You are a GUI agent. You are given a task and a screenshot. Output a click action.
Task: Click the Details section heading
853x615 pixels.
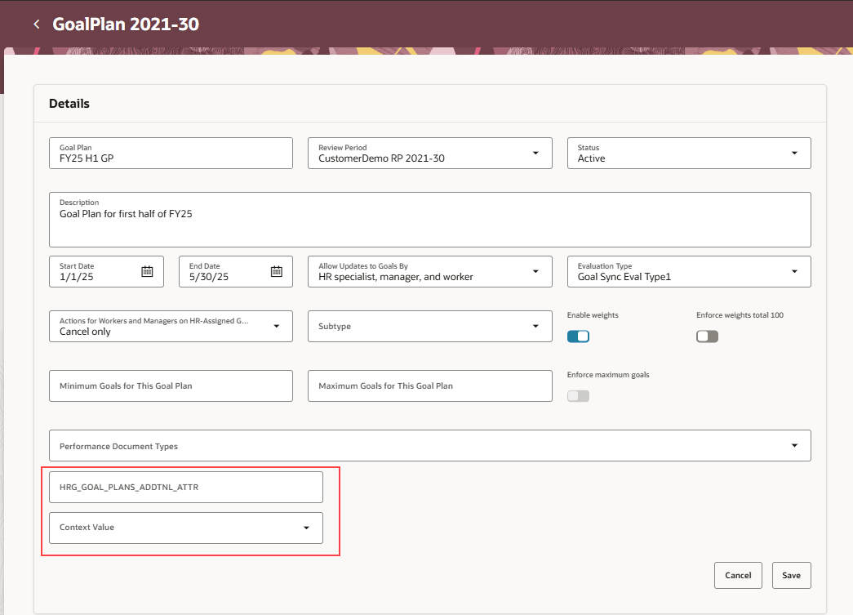click(69, 104)
